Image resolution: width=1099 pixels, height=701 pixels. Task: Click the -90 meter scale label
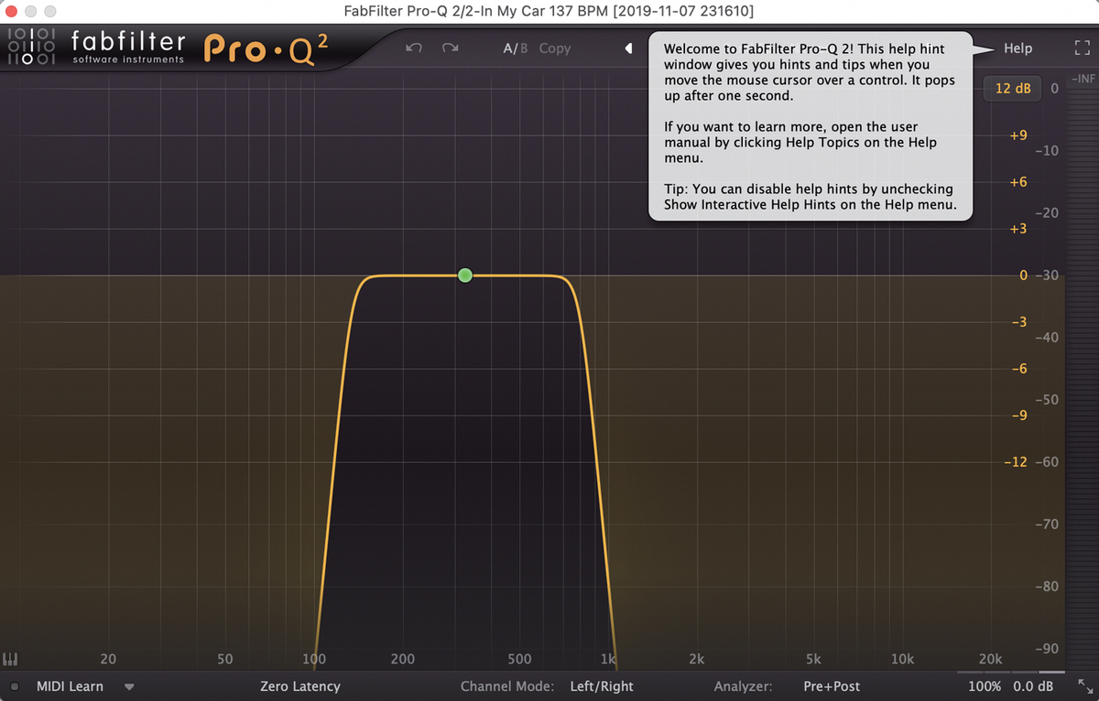coord(1047,649)
